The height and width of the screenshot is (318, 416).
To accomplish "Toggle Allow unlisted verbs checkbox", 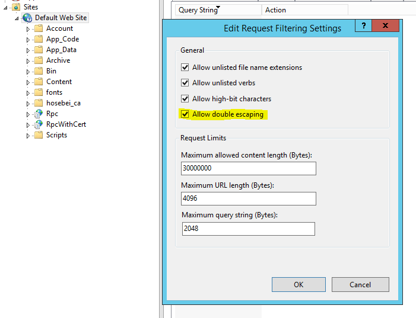I will pyautogui.click(x=185, y=83).
